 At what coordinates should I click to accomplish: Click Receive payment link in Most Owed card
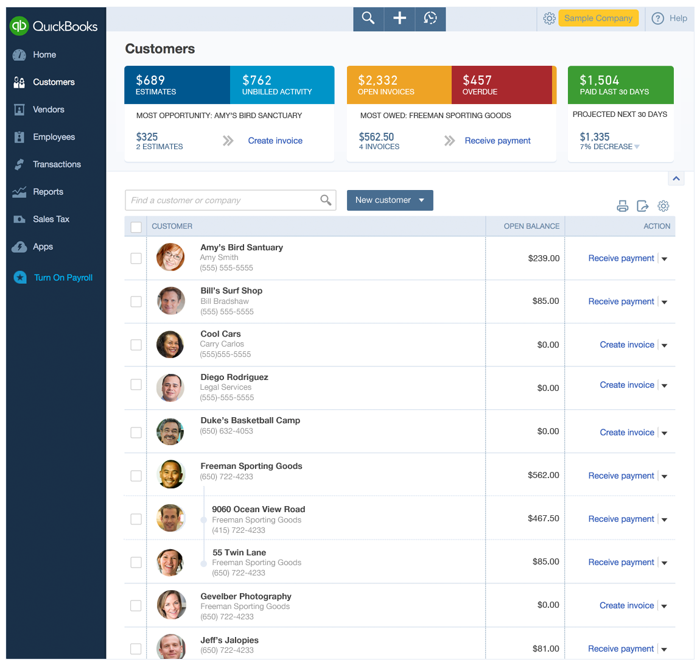(x=498, y=141)
